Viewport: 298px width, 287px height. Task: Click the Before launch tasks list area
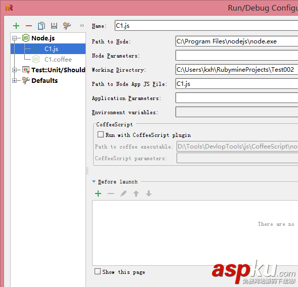click(195, 233)
